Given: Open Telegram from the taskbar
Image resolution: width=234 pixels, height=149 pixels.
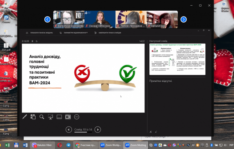Looking at the screenshot, I should tap(68, 145).
